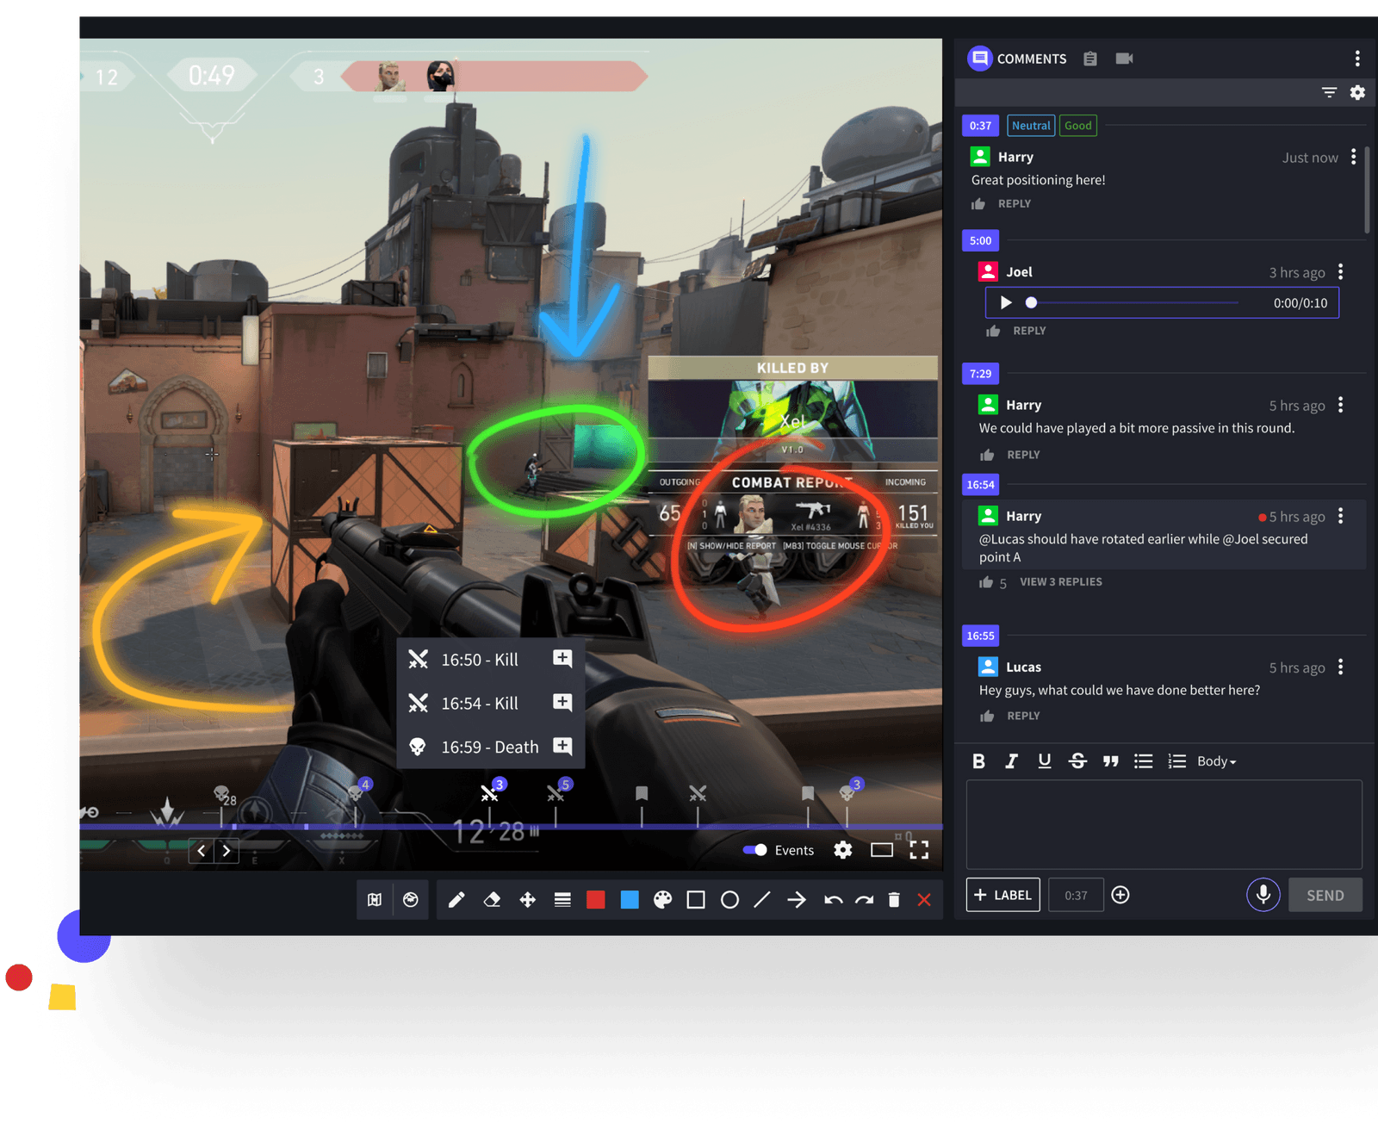The height and width of the screenshot is (1142, 1378).
Task: Open the Body text style dropdown
Action: [1215, 761]
